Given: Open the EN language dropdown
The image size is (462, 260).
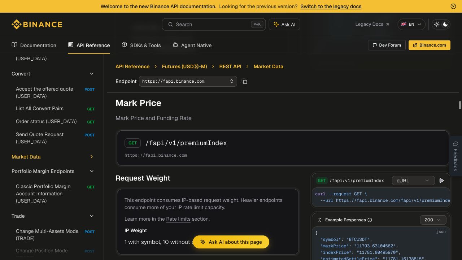Looking at the screenshot, I should [411, 24].
